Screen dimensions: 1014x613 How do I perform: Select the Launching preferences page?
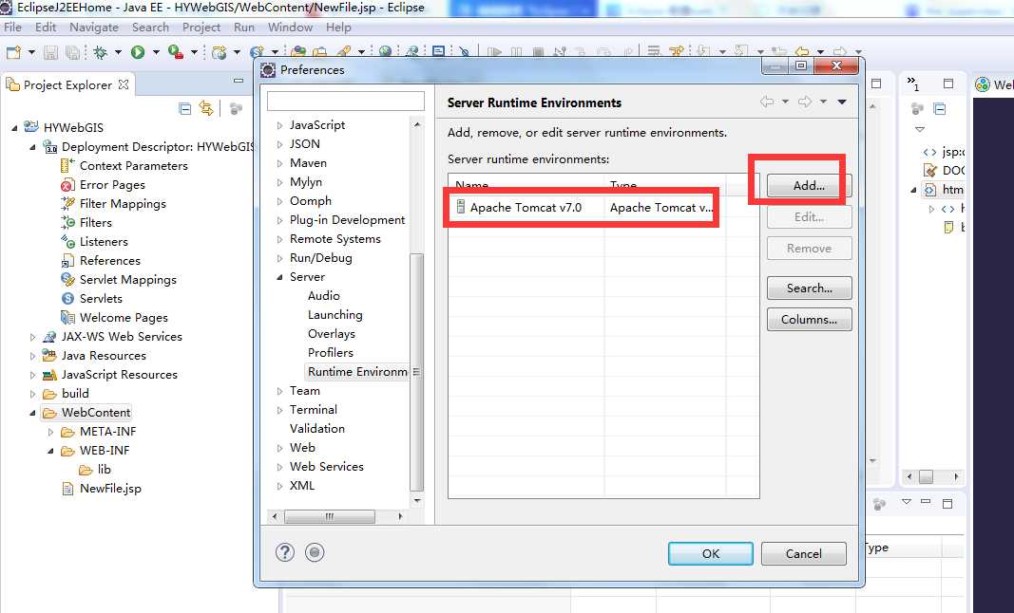tap(335, 315)
